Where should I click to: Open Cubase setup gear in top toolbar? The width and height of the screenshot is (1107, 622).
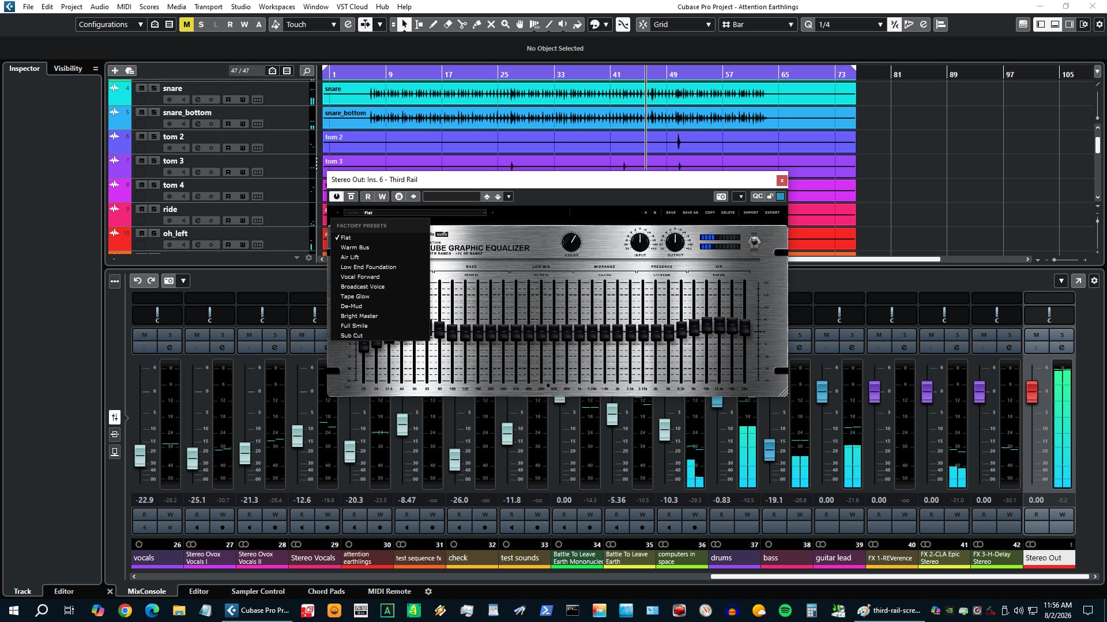click(1099, 24)
